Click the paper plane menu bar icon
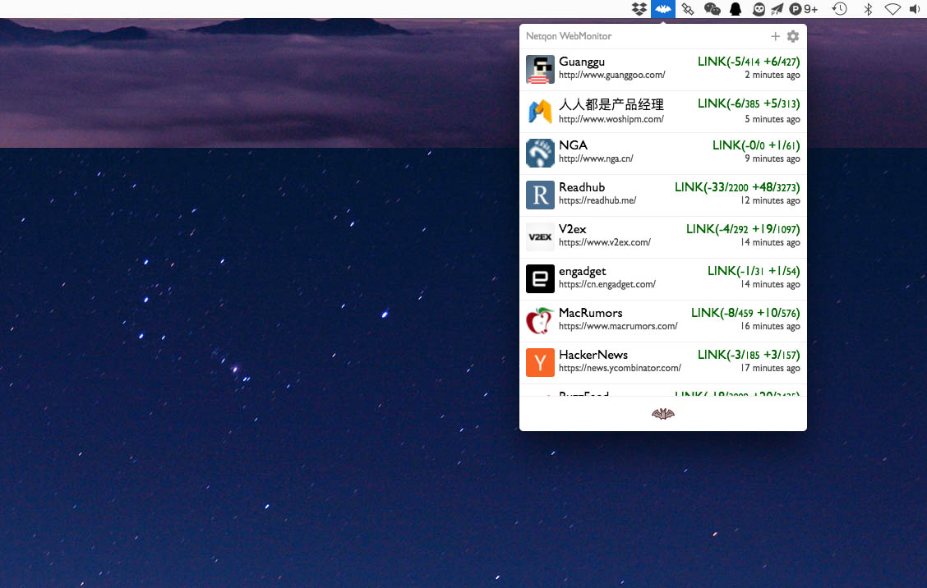This screenshot has height=588, width=927. (777, 9)
